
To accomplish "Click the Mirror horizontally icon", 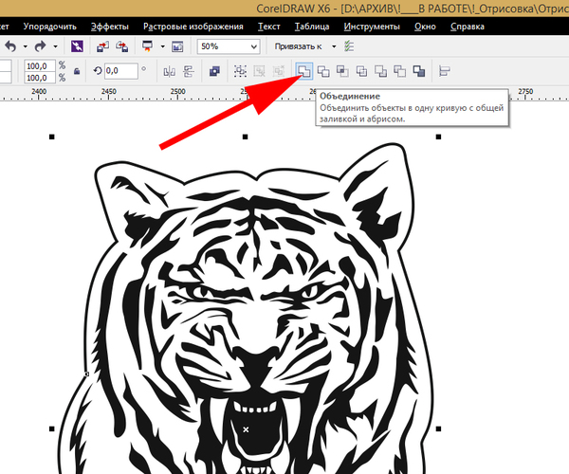I will tap(169, 70).
